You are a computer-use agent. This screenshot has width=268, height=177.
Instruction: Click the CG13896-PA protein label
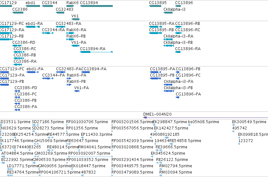pyautogui.click(x=188, y=94)
